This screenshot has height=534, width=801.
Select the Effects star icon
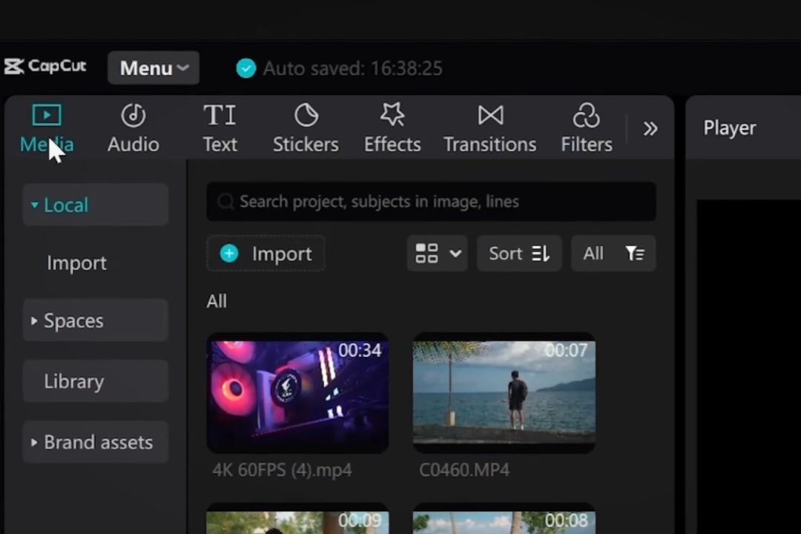tap(392, 115)
